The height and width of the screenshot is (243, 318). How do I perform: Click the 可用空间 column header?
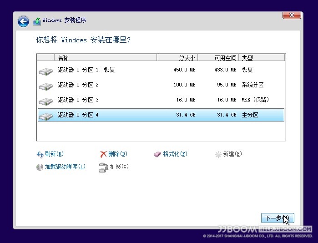tap(218, 58)
